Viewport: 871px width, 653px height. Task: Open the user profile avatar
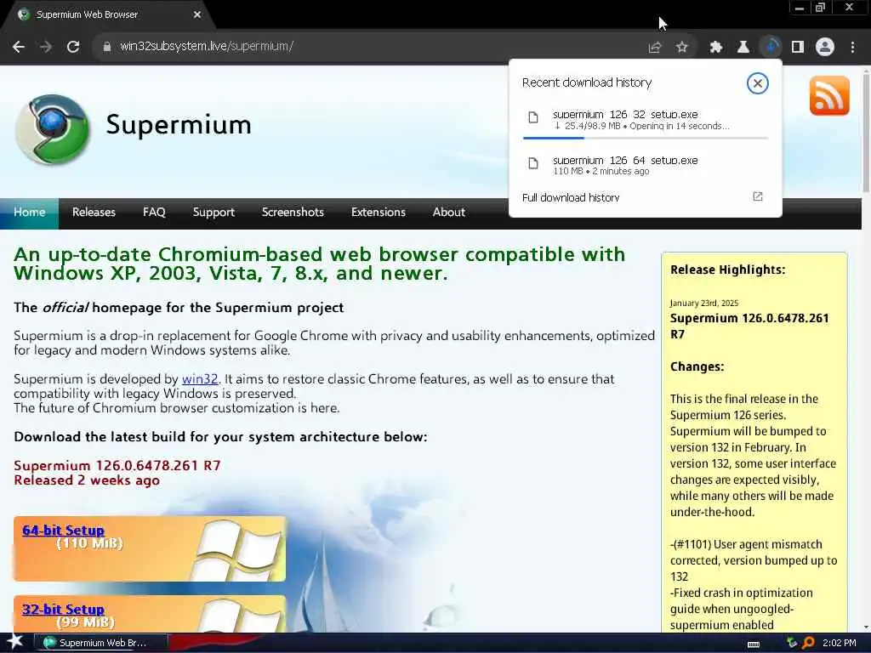click(x=825, y=48)
